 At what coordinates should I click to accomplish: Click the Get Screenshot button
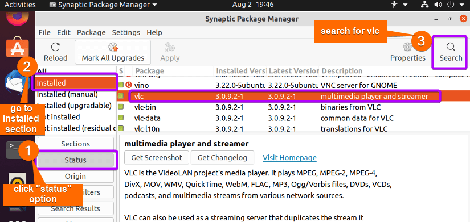(x=157, y=157)
